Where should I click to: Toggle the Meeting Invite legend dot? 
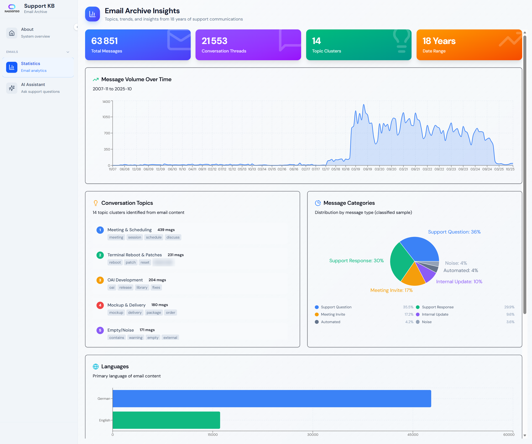[x=317, y=315]
